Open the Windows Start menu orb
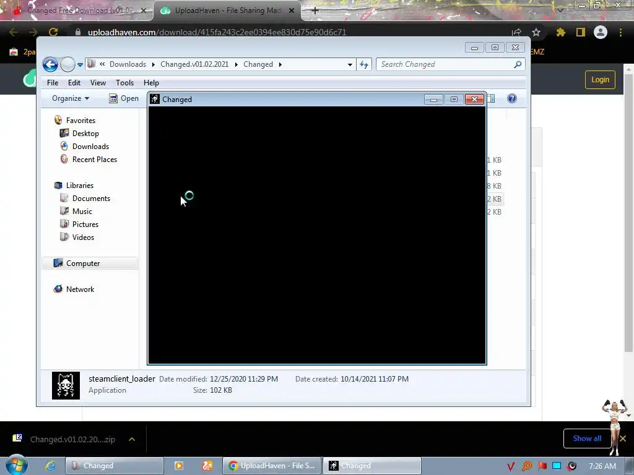Viewport: 634px width, 475px height. pyautogui.click(x=17, y=464)
